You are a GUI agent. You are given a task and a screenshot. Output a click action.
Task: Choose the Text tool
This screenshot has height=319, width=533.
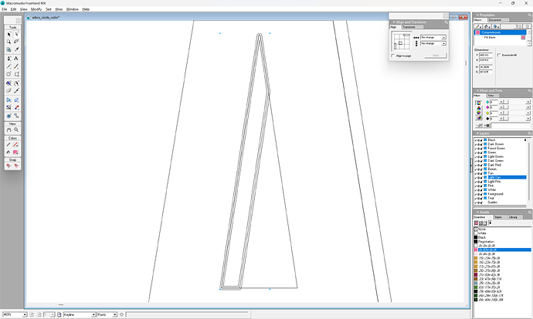click(17, 59)
